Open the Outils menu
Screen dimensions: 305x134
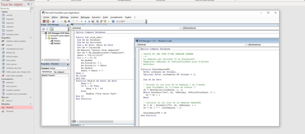pos(105,17)
